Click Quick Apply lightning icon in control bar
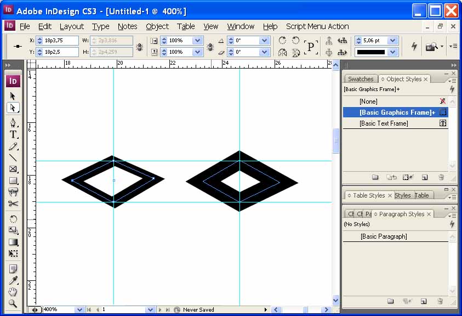Image resolution: width=462 pixels, height=316 pixels. (414, 46)
